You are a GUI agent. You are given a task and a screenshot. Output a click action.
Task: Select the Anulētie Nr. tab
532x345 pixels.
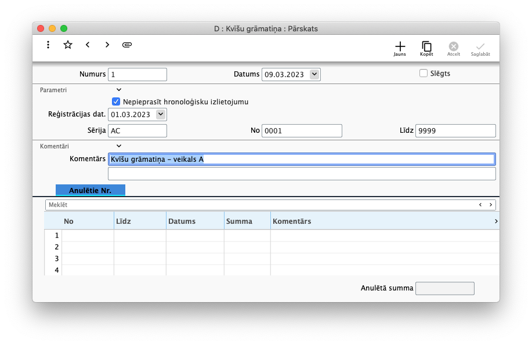91,190
